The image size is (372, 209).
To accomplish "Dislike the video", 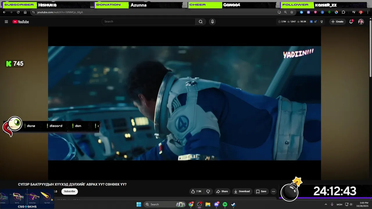I will coord(208,191).
